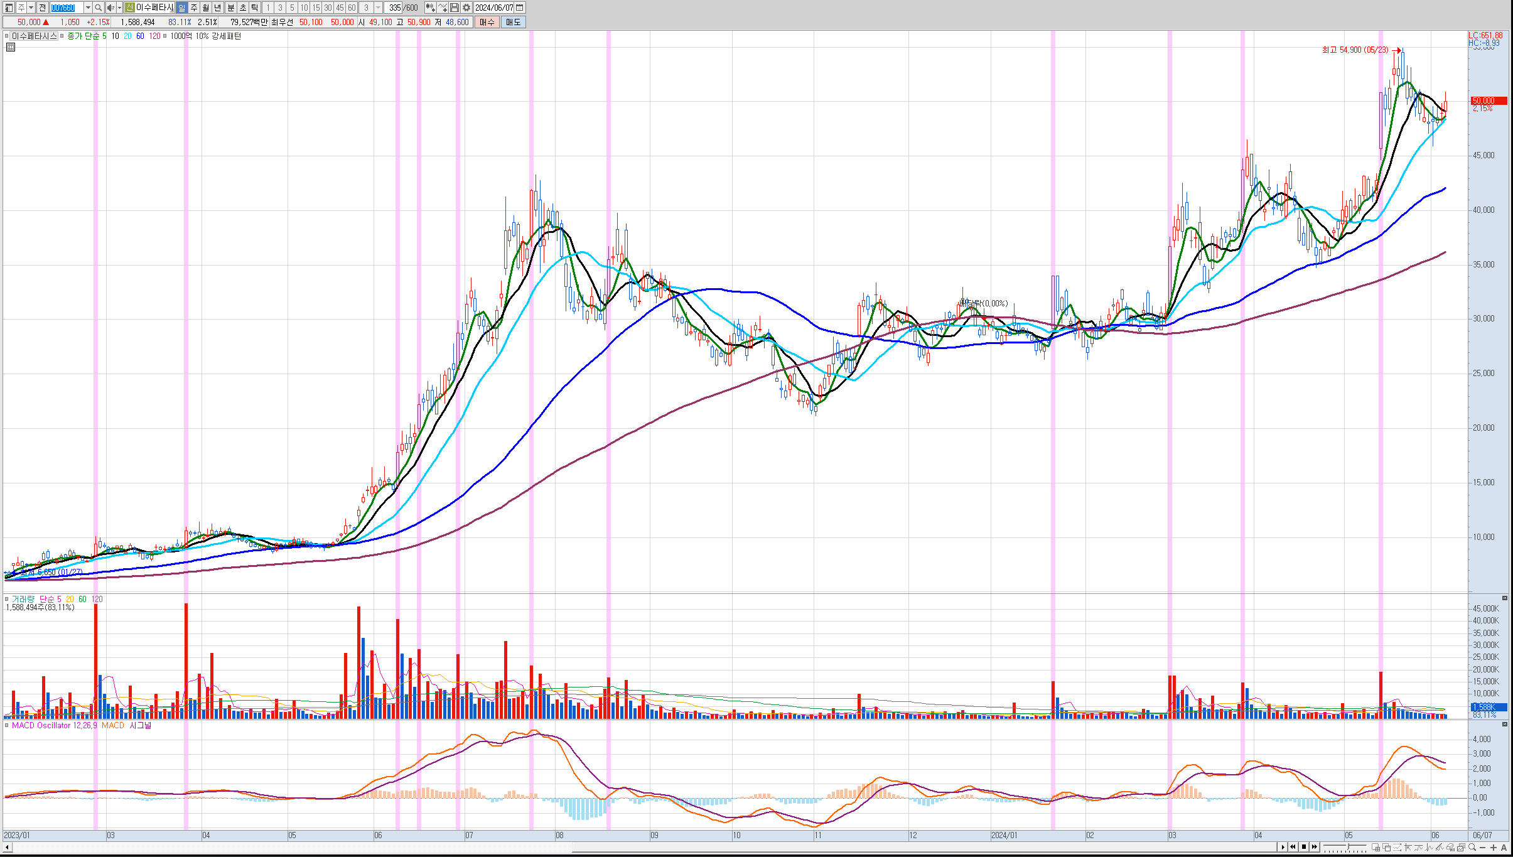Toggle the 종가 단순 moving average indicator box
1513x857 pixels.
point(62,36)
